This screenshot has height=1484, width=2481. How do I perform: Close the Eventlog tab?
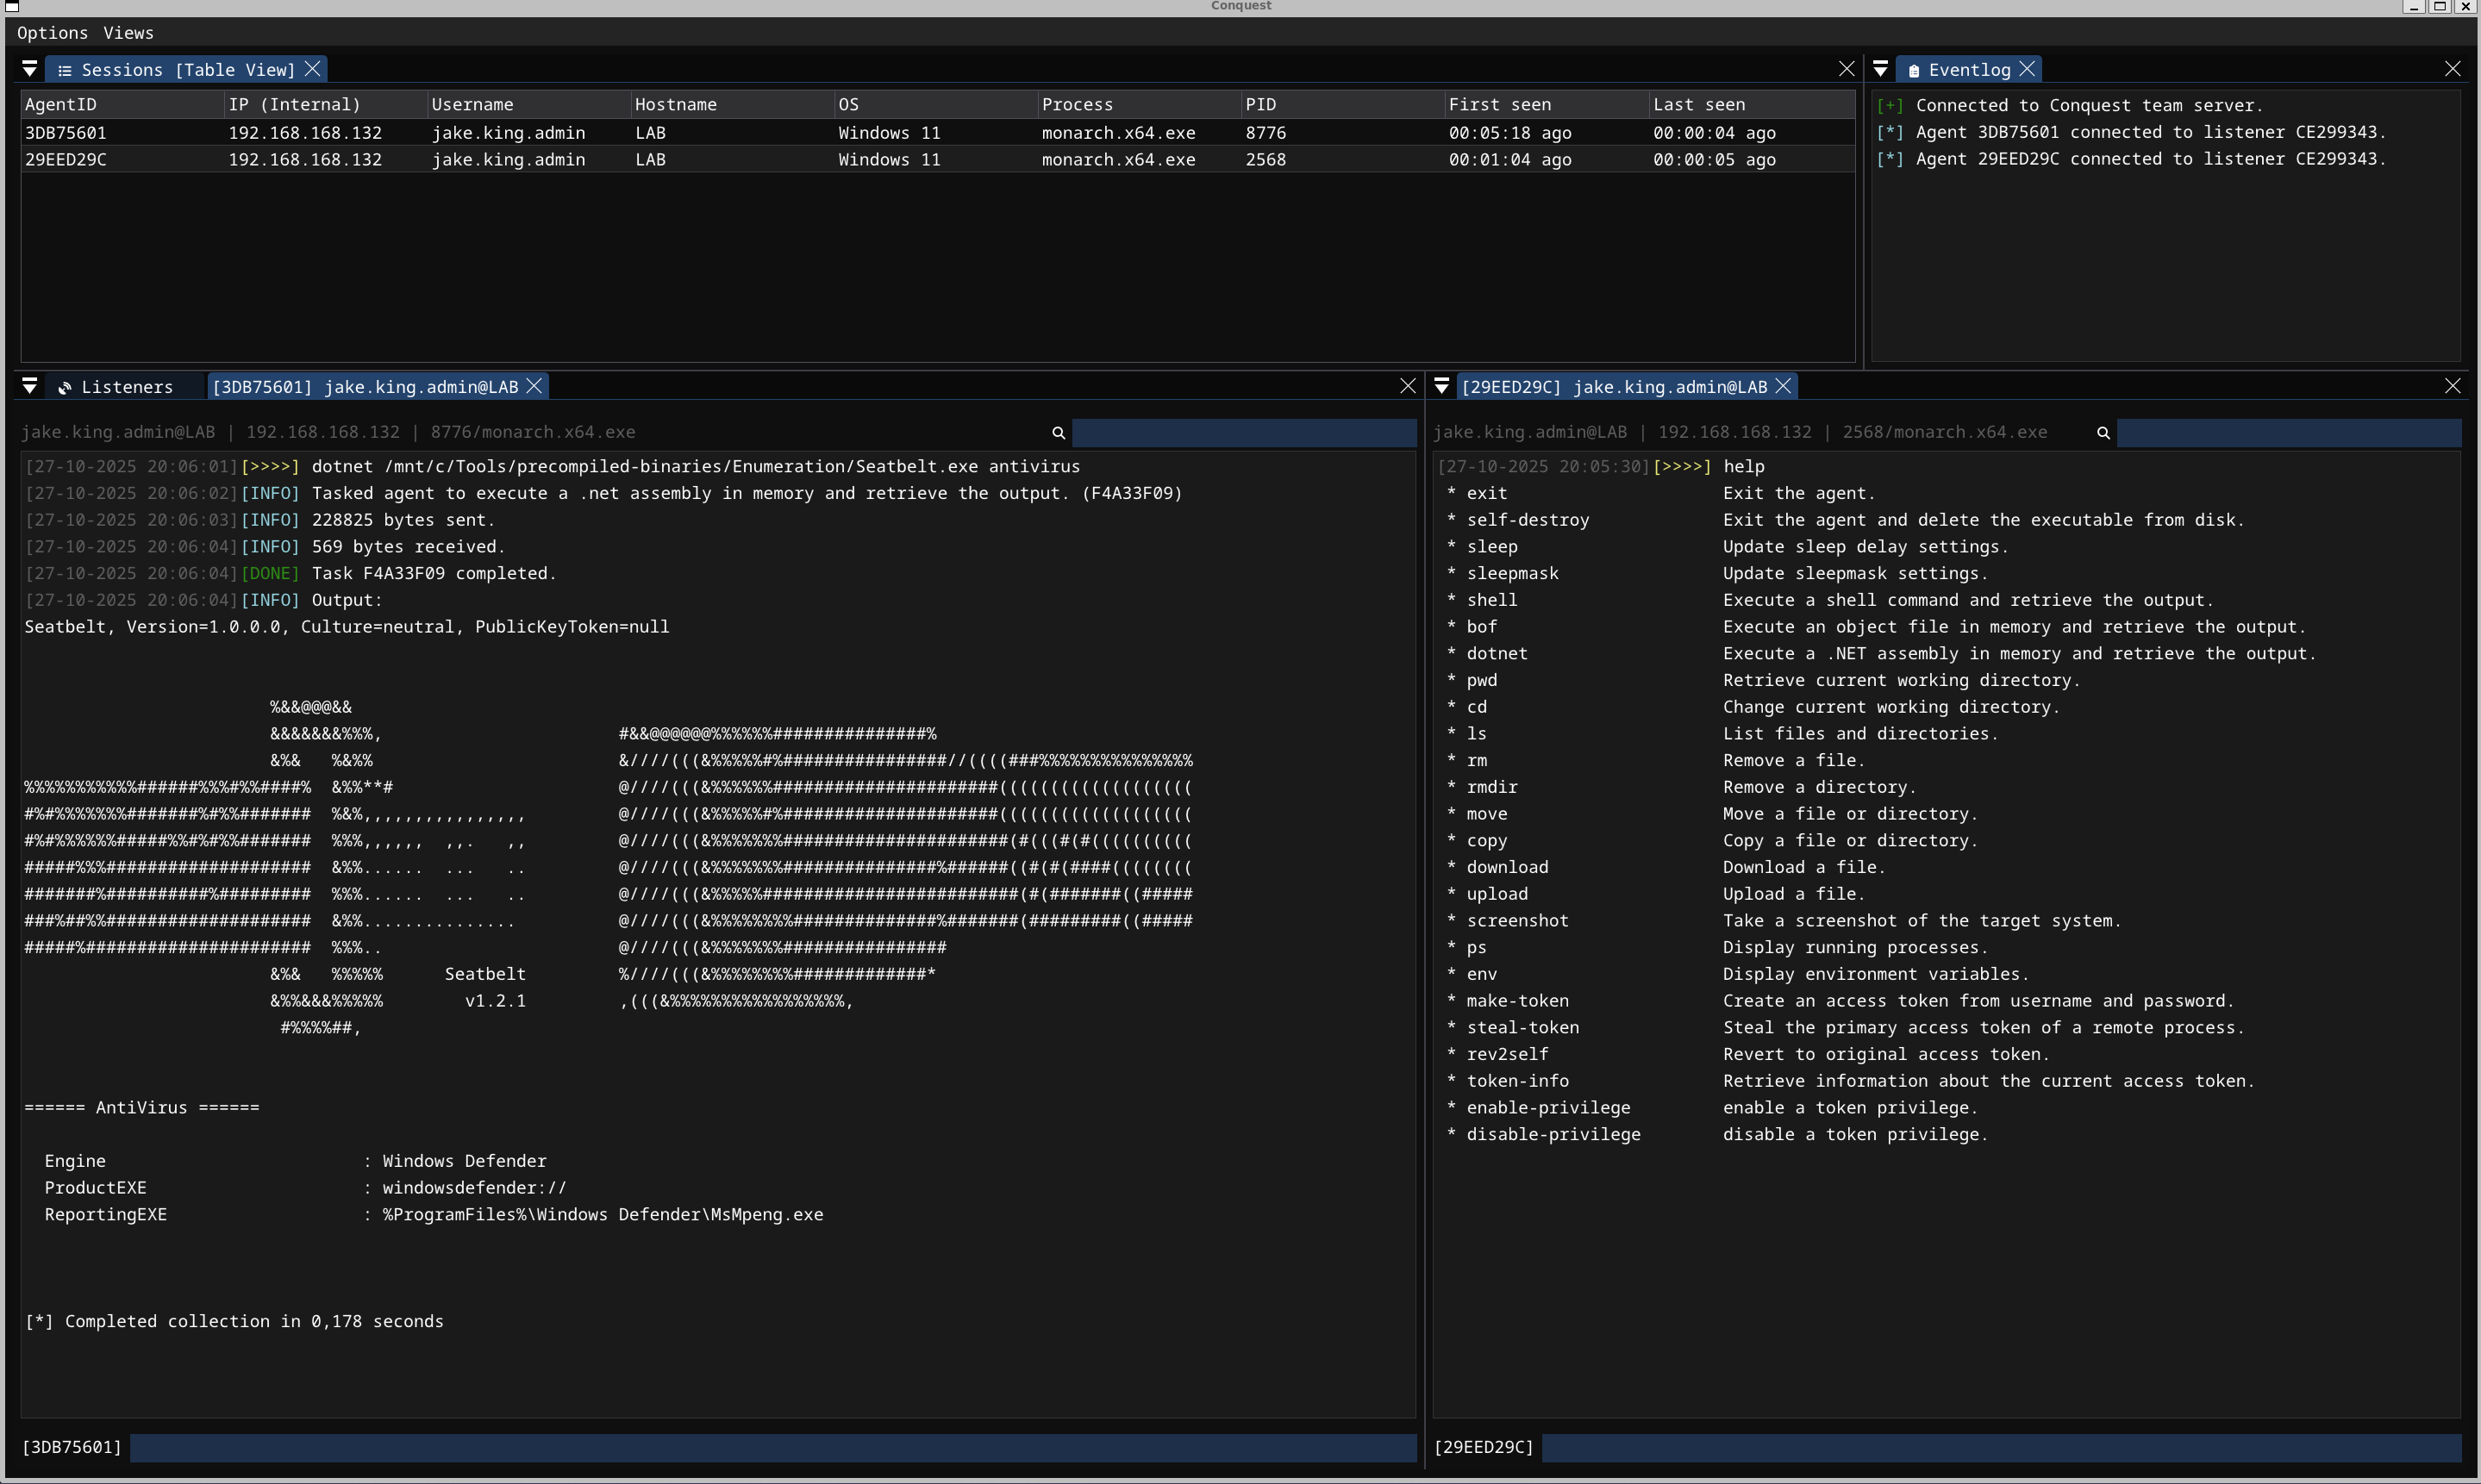2027,69
